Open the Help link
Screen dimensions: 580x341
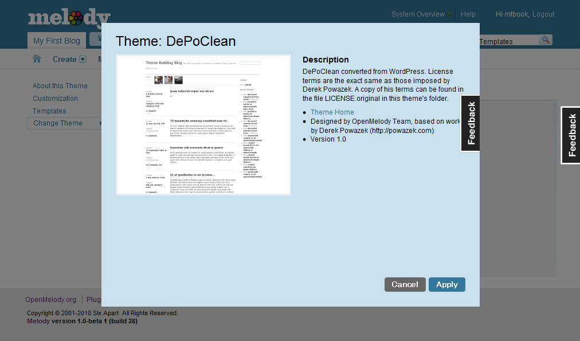pos(468,14)
